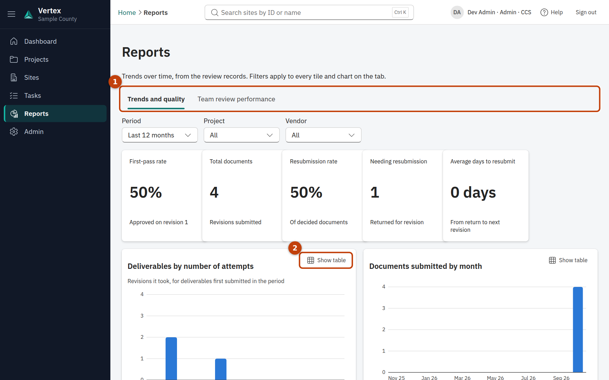The height and width of the screenshot is (380, 609).
Task: Click the First-pass rate tile
Action: pyautogui.click(x=162, y=196)
